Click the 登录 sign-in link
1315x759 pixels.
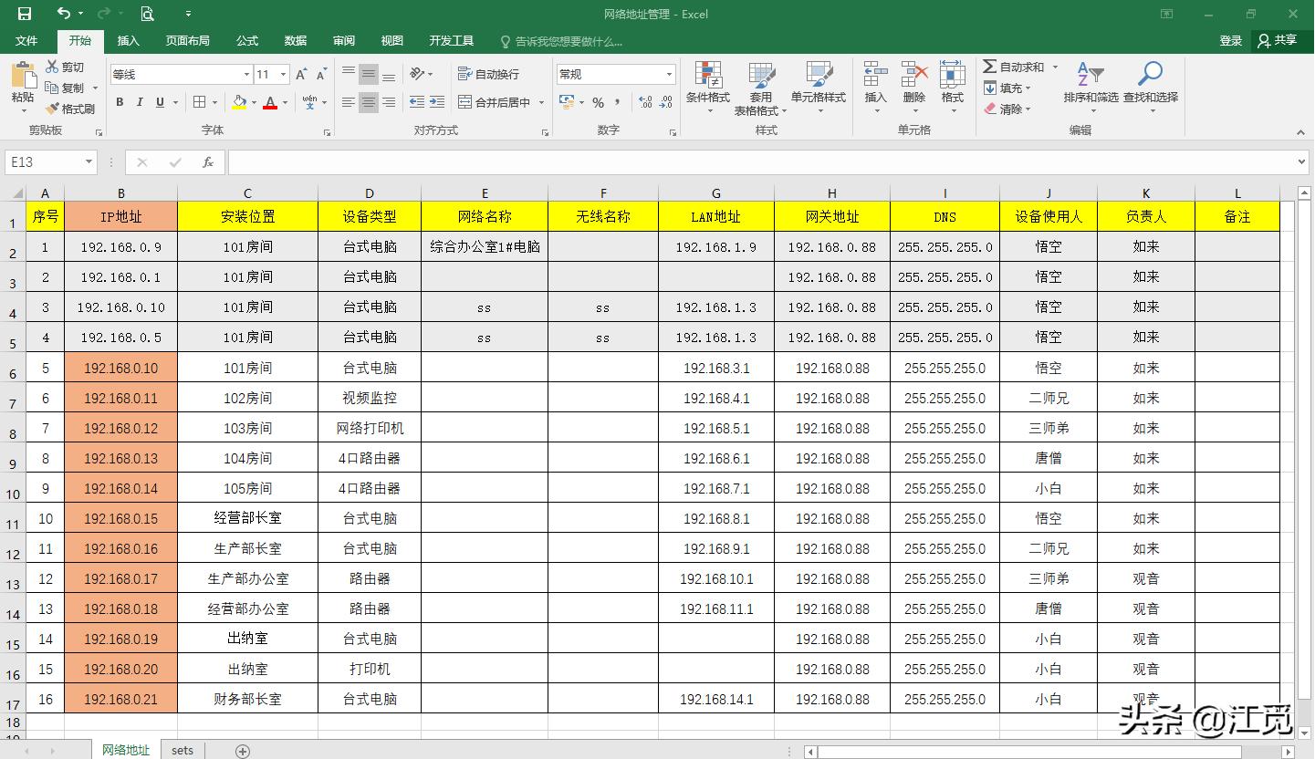(x=1230, y=40)
